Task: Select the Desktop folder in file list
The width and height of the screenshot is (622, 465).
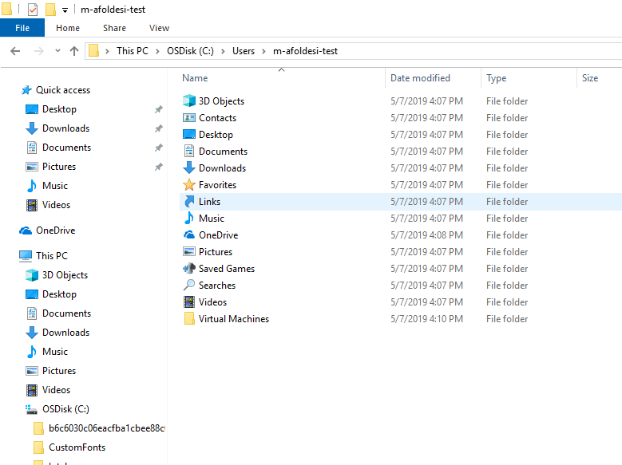Action: (x=216, y=134)
